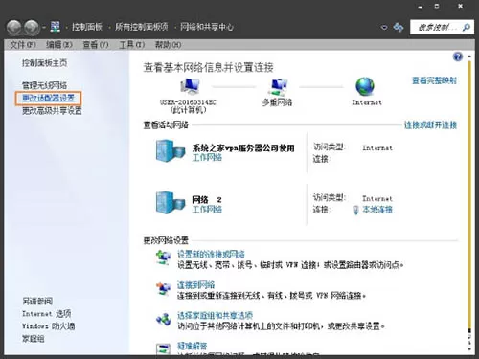Screen dimensions: 479x359
Task: Click the connect to network icon
Action: pyautogui.click(x=163, y=288)
